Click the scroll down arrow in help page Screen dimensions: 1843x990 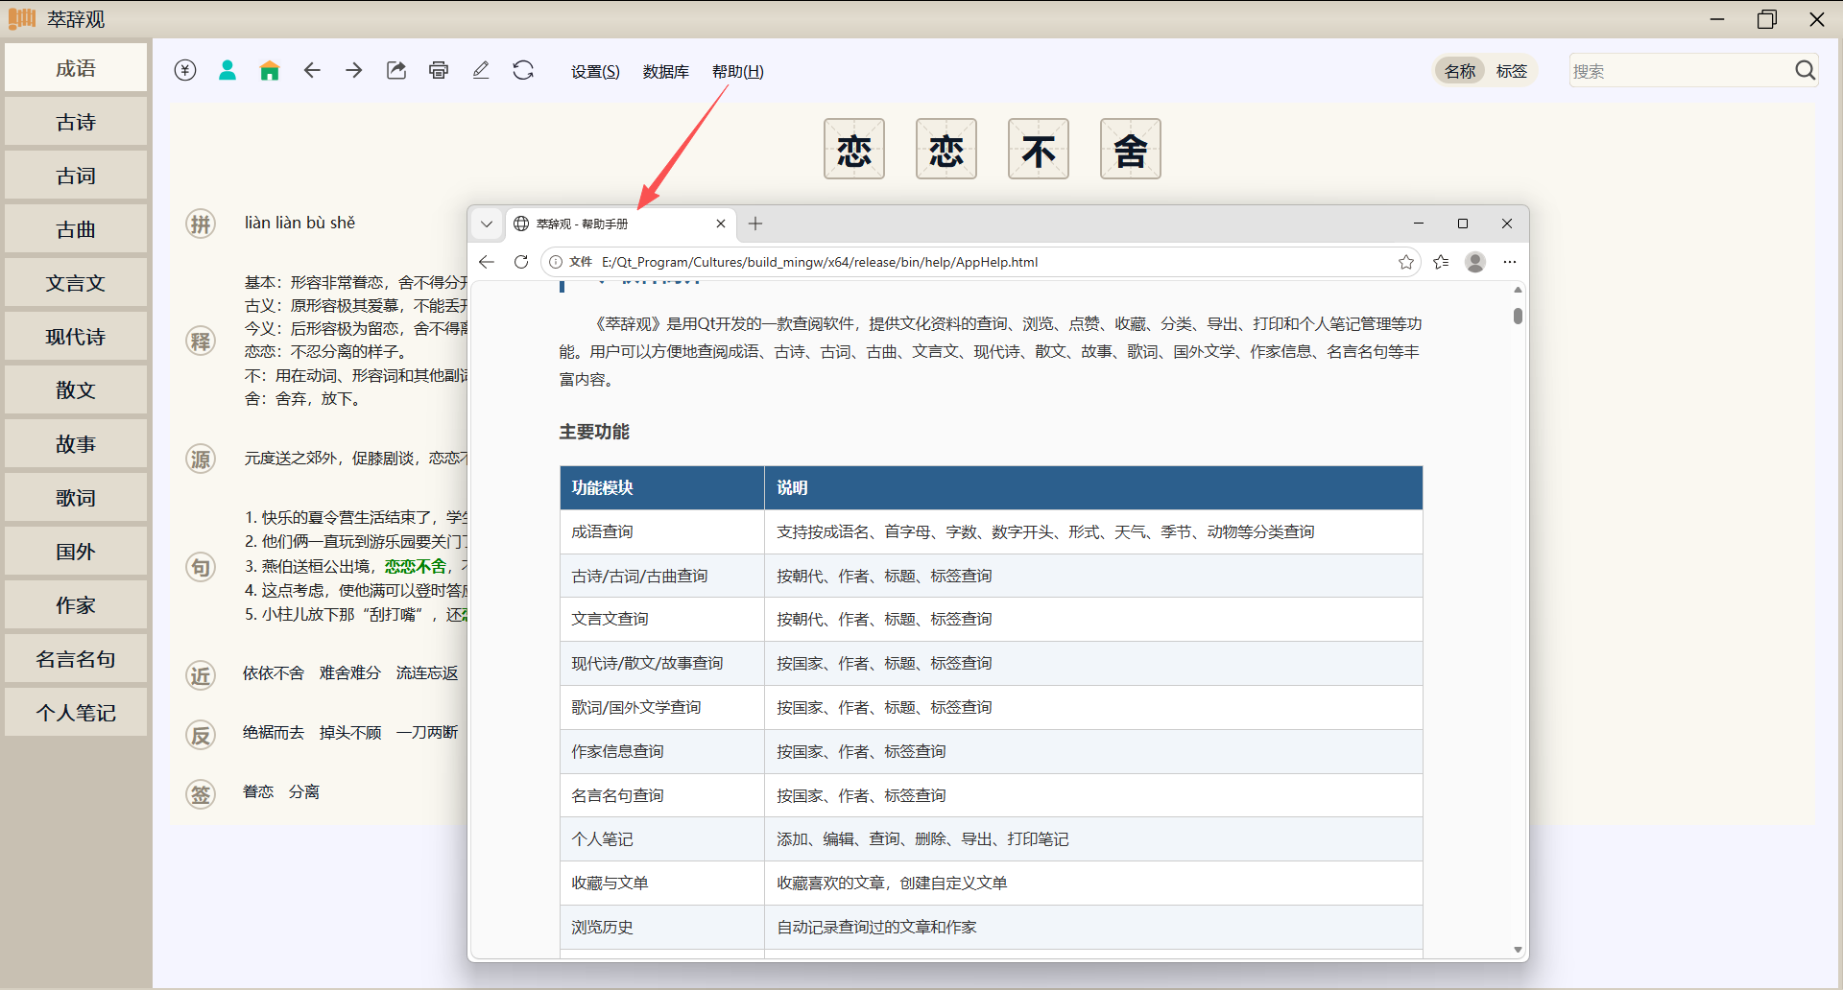point(1518,950)
